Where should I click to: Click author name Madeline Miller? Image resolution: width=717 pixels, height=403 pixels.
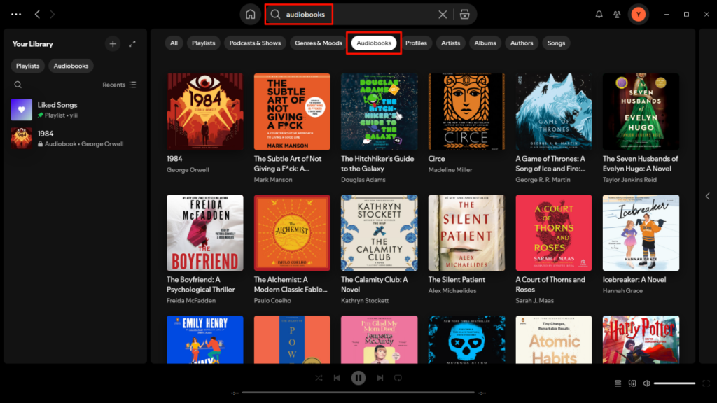pos(450,169)
